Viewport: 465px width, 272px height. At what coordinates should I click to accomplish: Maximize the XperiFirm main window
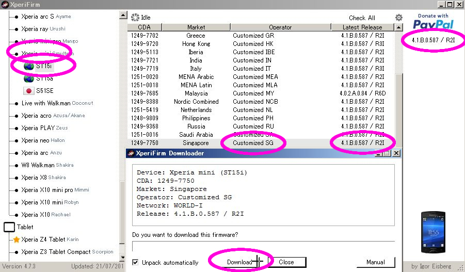[x=450, y=5]
